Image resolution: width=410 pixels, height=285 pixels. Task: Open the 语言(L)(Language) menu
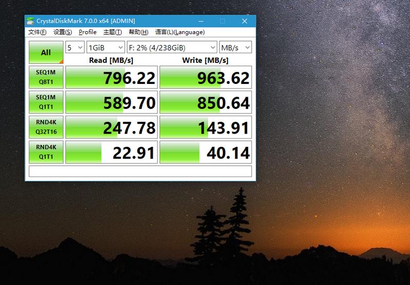(x=180, y=32)
